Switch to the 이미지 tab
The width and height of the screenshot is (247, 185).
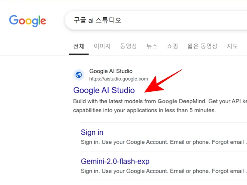pos(102,46)
